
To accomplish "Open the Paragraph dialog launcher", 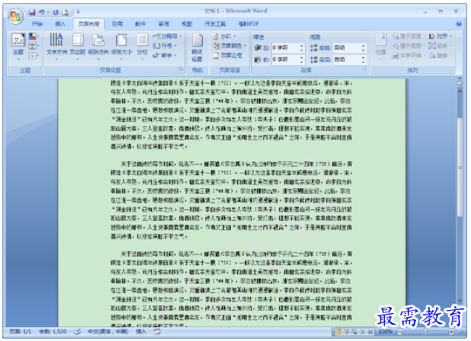I will pos(366,70).
